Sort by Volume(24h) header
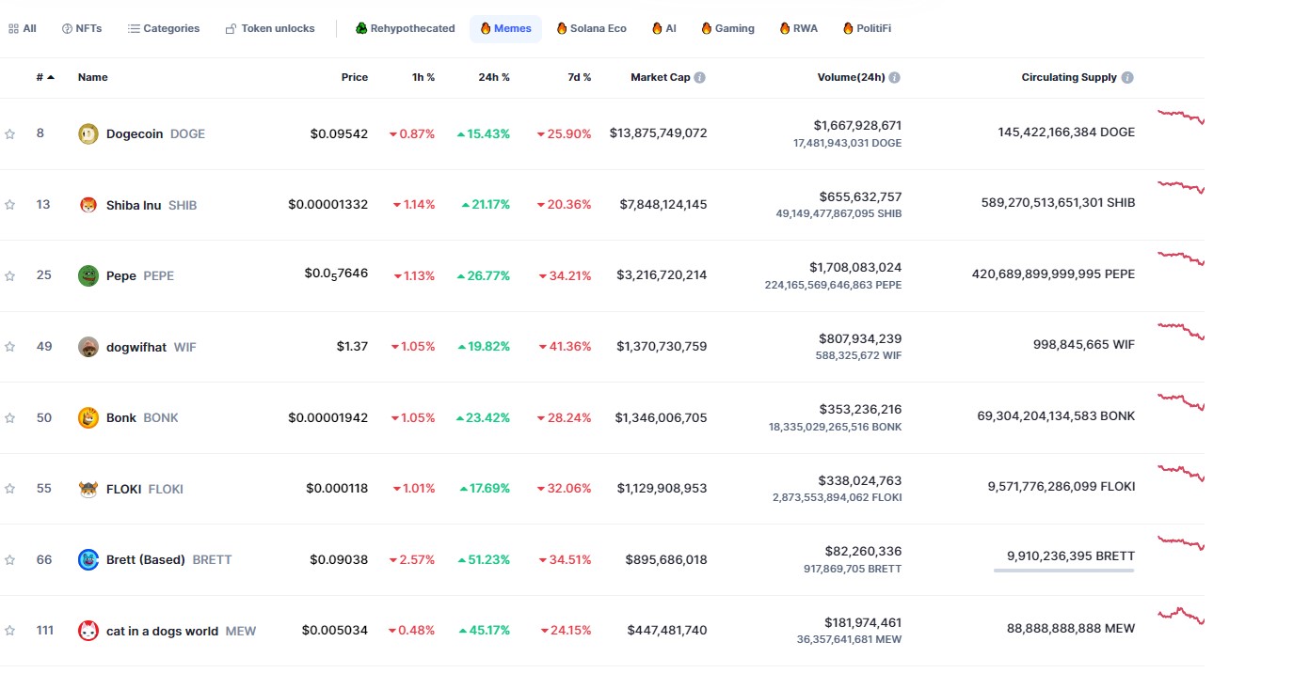 (x=852, y=78)
